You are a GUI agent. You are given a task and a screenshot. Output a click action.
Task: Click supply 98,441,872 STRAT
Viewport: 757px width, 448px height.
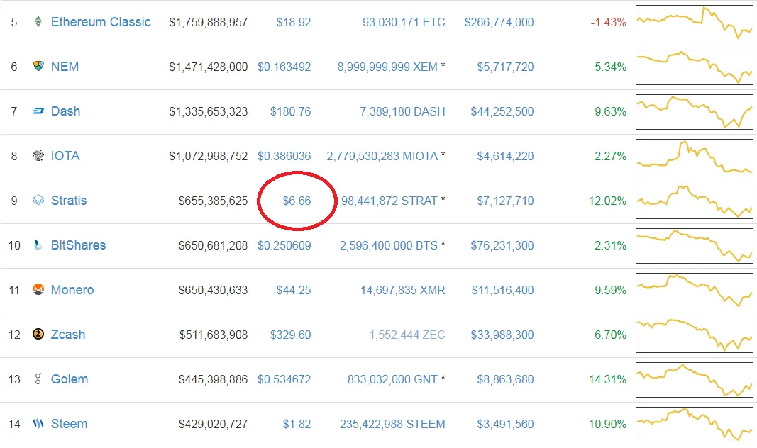pyautogui.click(x=389, y=201)
